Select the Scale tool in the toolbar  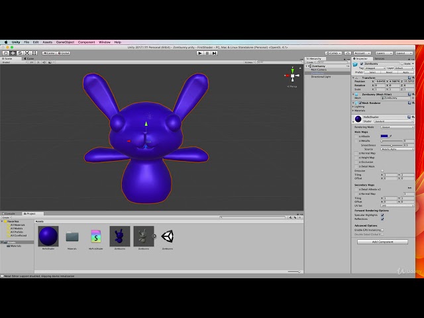27,53
